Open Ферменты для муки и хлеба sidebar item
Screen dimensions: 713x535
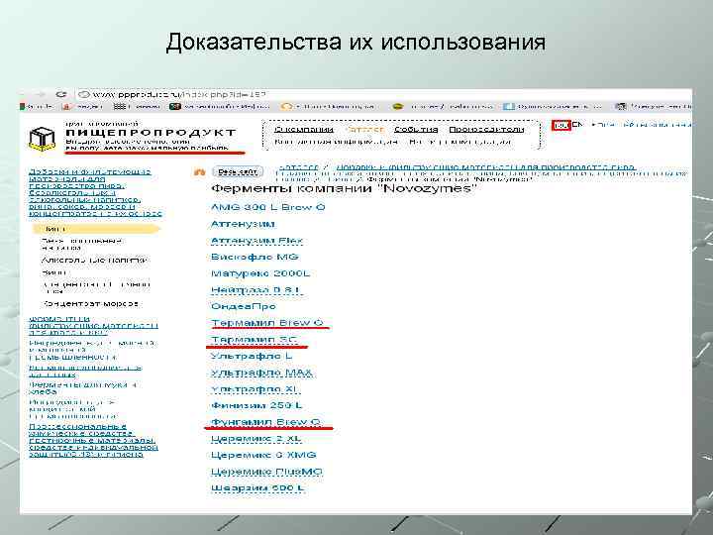pyautogui.click(x=83, y=388)
